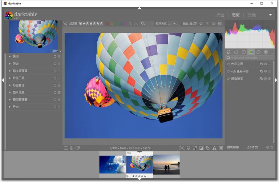
Task: Click the reset icon on 快照 row
Action: tap(55, 56)
